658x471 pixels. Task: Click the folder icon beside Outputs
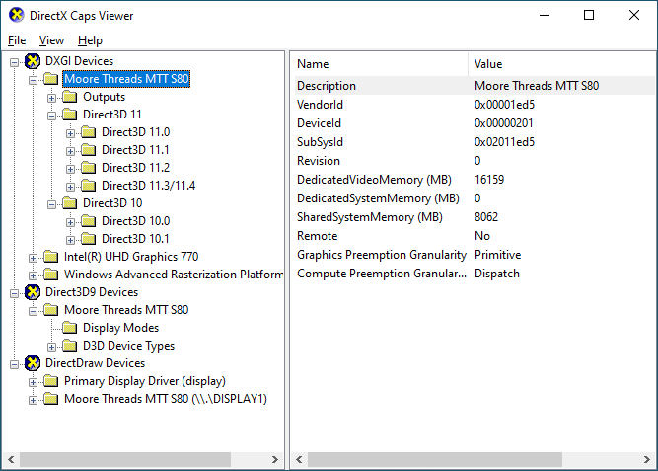coord(70,97)
